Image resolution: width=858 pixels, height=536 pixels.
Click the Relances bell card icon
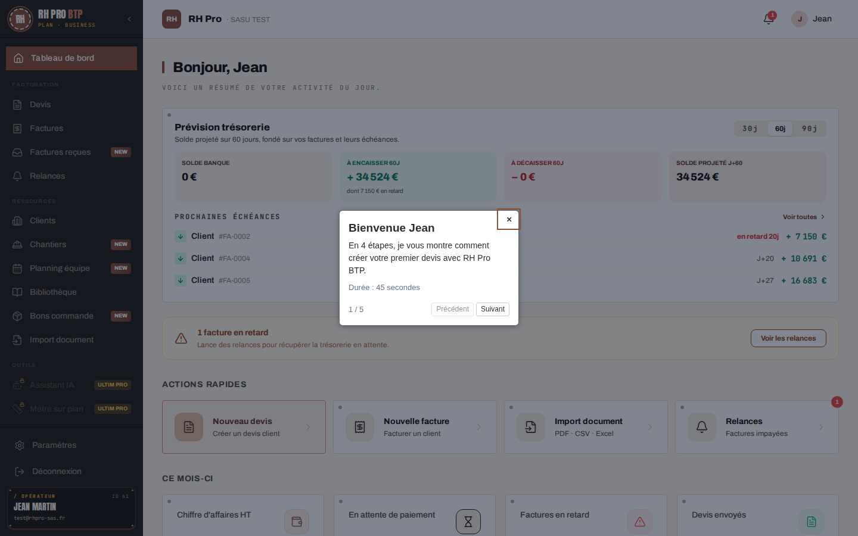[702, 427]
